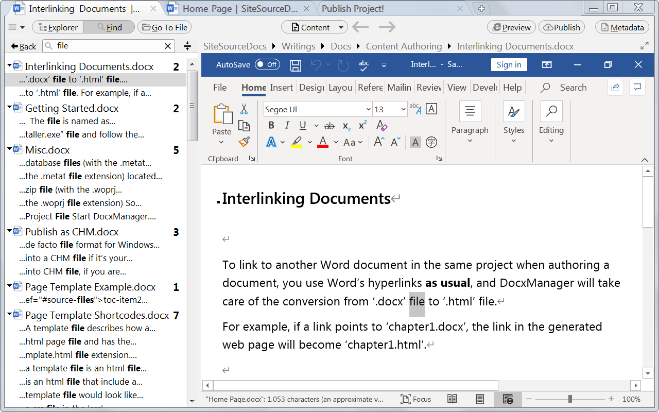Viewport: 659px width, 412px height.
Task: Click the Print Layout view icon
Action: pos(480,399)
